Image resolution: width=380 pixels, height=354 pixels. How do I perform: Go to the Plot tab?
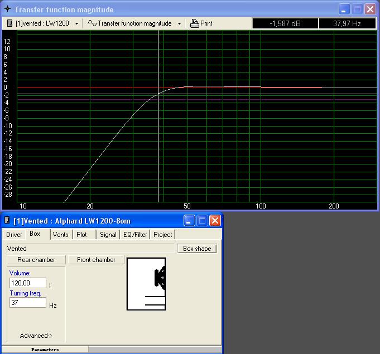pyautogui.click(x=82, y=235)
